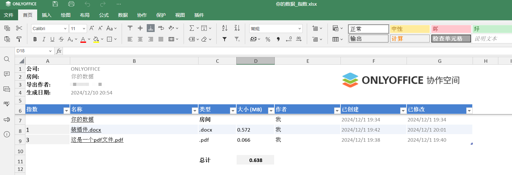Increase decimal places

point(299,39)
